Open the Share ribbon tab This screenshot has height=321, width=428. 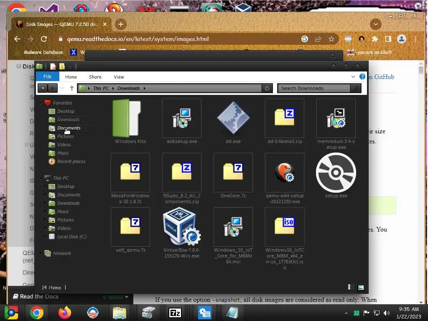[95, 77]
